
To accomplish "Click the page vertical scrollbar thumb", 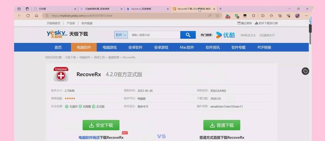I will coord(310,34).
